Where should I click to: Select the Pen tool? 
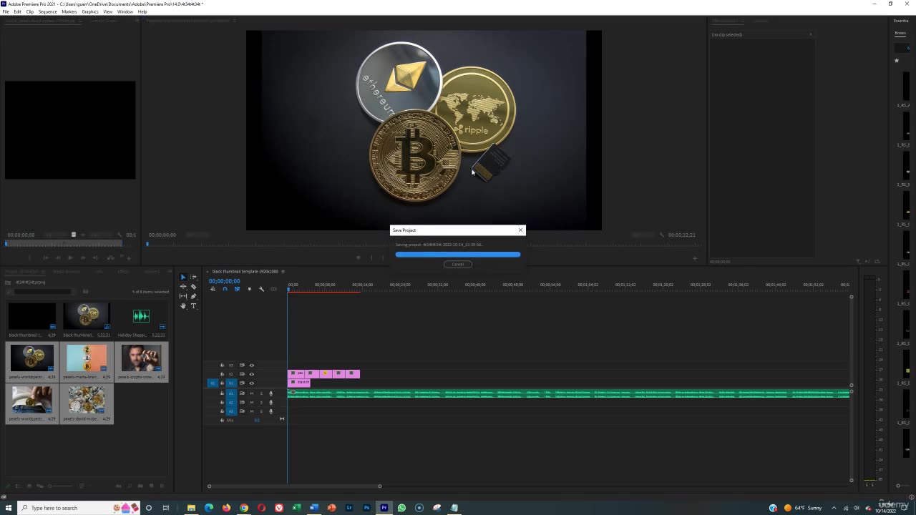(193, 296)
